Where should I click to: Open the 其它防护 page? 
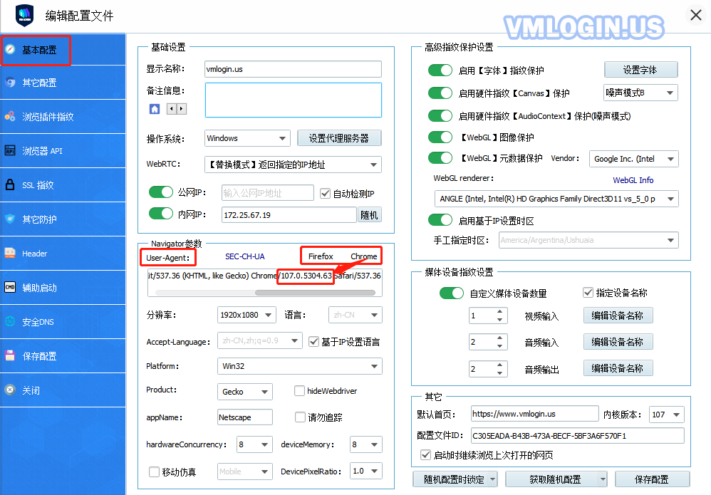[63, 219]
